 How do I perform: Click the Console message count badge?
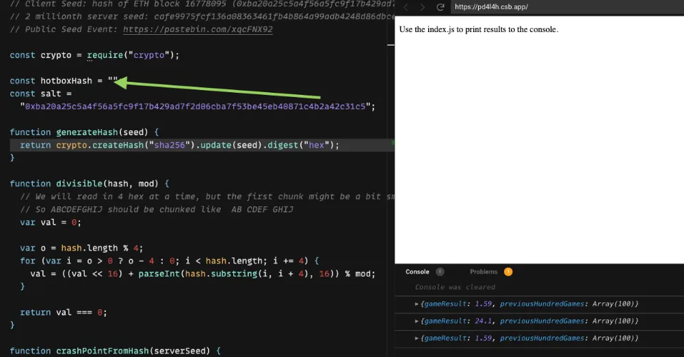[440, 272]
